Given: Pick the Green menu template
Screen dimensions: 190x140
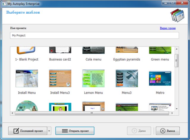Looking at the screenshot, I should click(160, 50).
